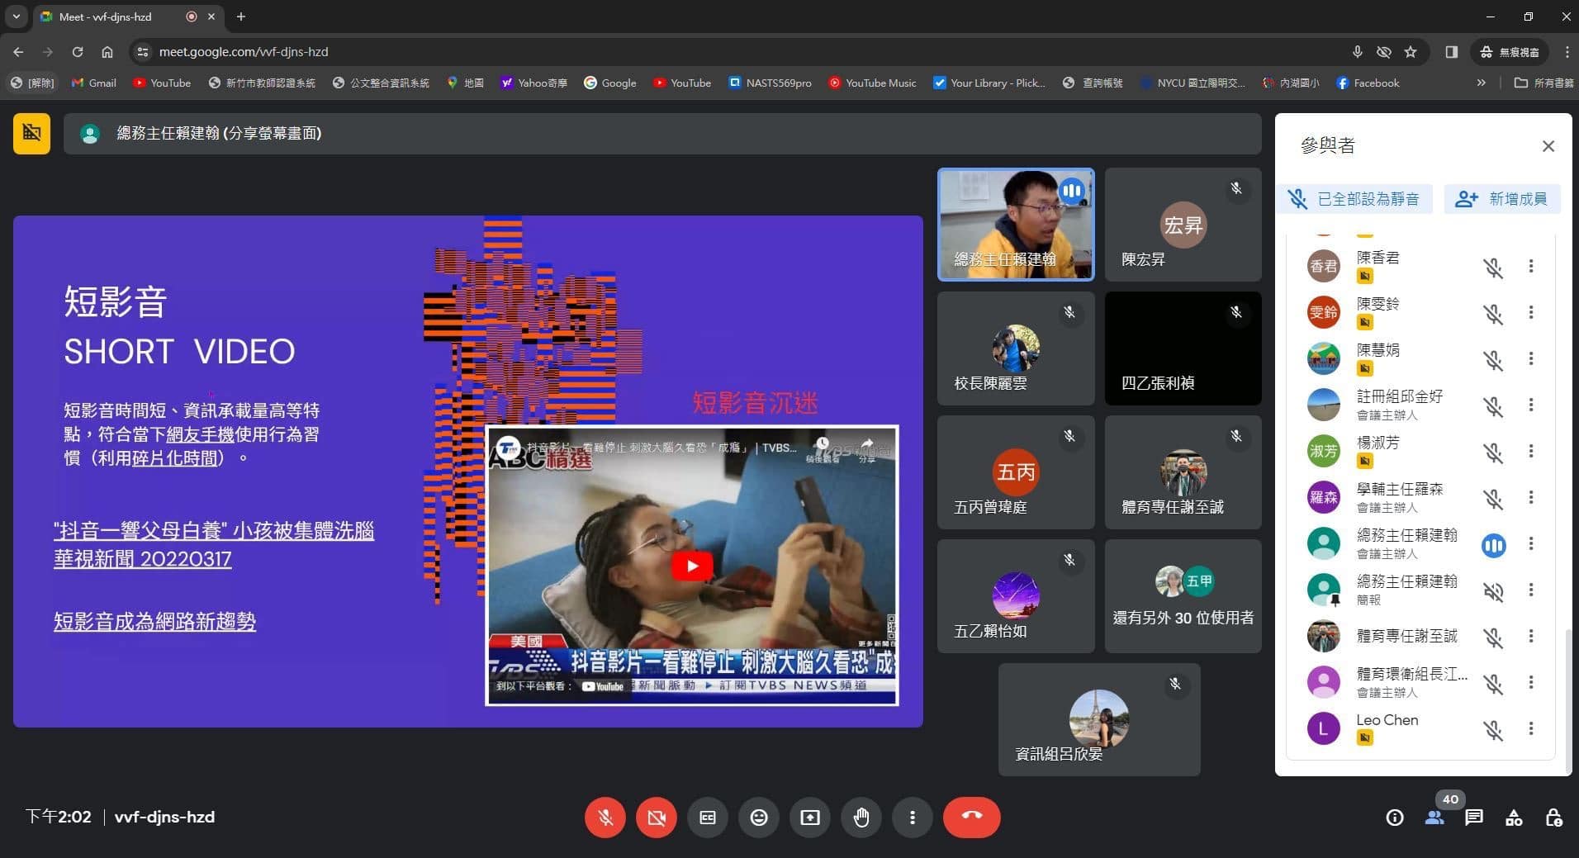Open meeting details info icon
The image size is (1579, 858).
coord(1394,818)
